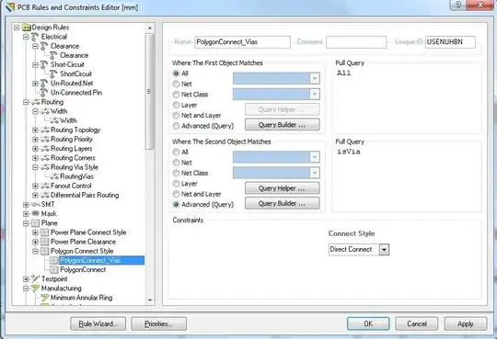Open the Priorities dialog
The width and height of the screenshot is (497, 339).
(159, 323)
